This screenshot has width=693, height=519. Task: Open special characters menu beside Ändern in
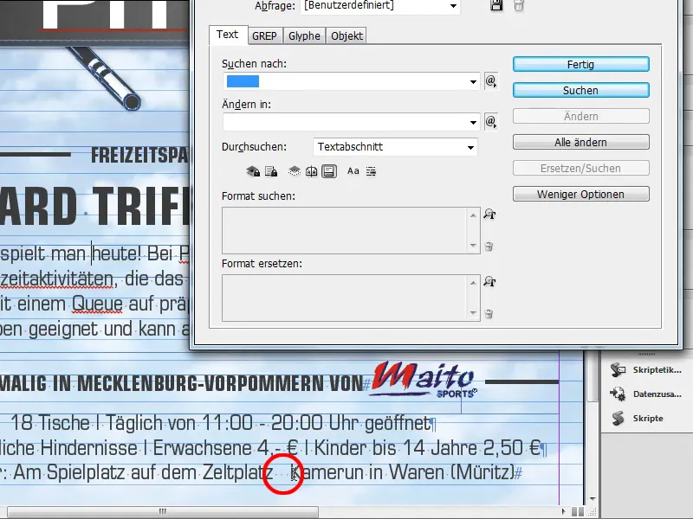tap(491, 121)
